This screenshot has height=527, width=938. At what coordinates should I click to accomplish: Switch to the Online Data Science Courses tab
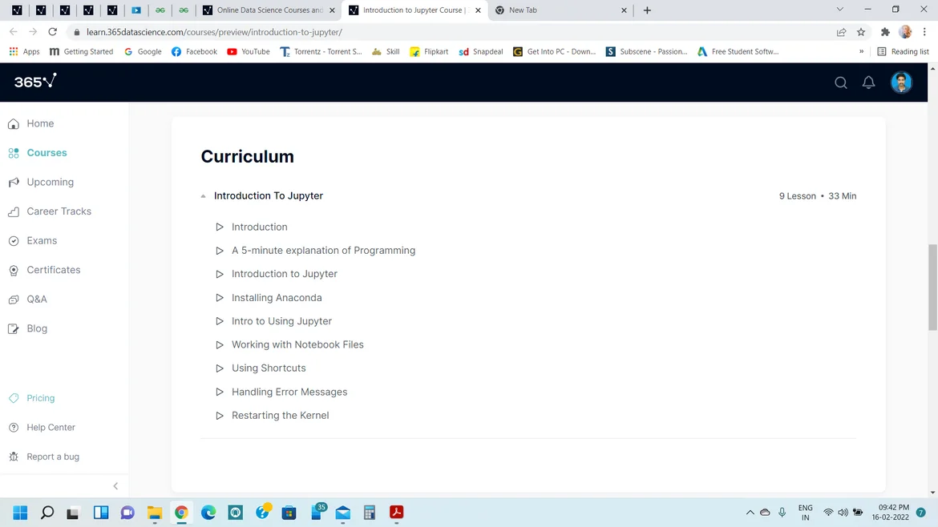(x=269, y=10)
